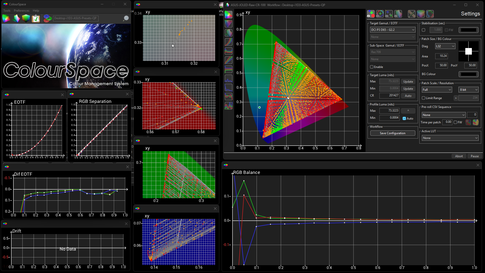Click the magnifying glass search icon

click(126, 18)
